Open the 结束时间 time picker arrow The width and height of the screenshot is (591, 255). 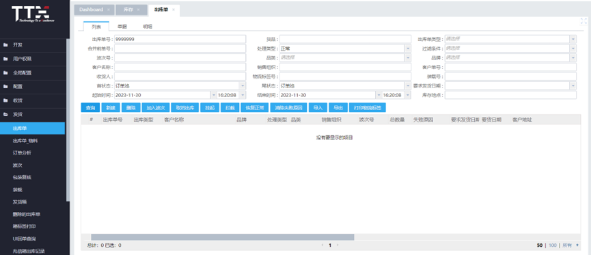[x=408, y=95]
